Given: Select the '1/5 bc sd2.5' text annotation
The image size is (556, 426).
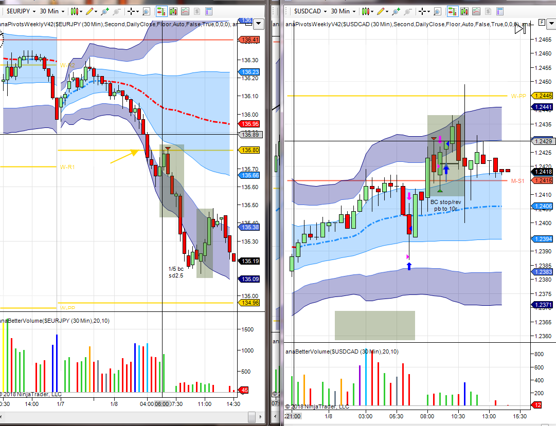Looking at the screenshot, I should click(x=176, y=272).
